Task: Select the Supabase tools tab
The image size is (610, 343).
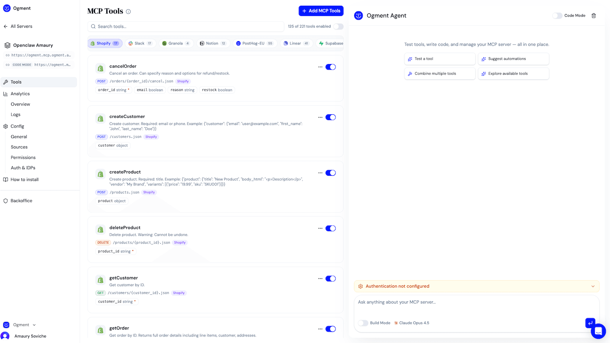Action: pos(331,43)
